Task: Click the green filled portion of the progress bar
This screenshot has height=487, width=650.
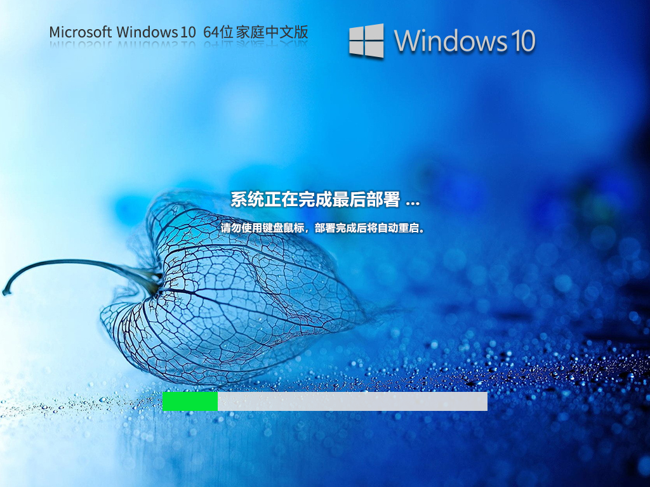Action: (190, 401)
